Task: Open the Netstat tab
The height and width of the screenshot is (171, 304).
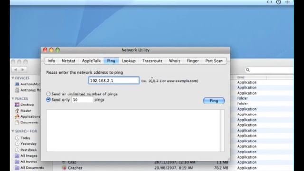Action: click(68, 61)
